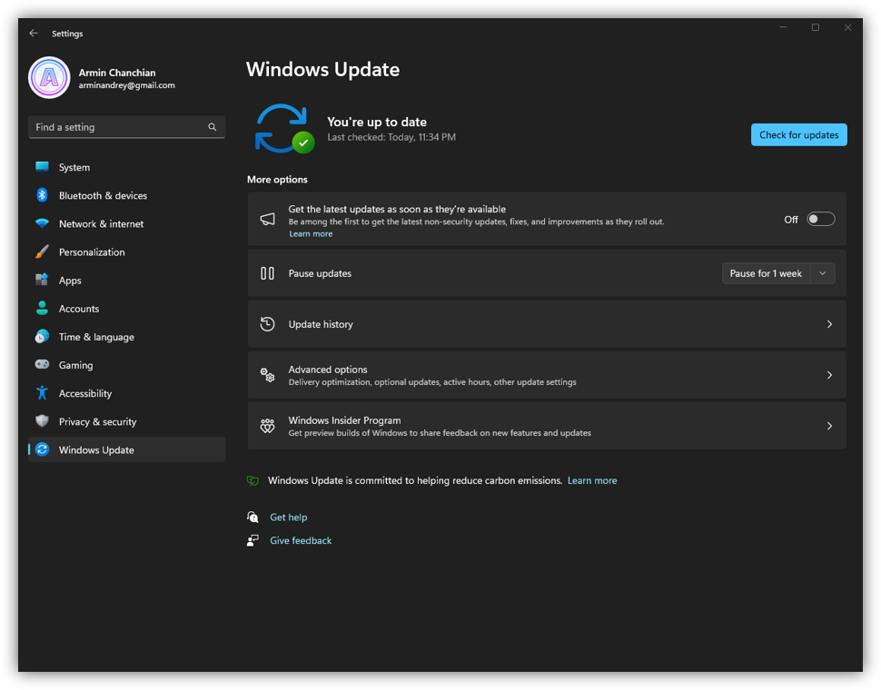Click the Privacy shield icon
Image resolution: width=881 pixels, height=690 pixels.
coord(42,421)
